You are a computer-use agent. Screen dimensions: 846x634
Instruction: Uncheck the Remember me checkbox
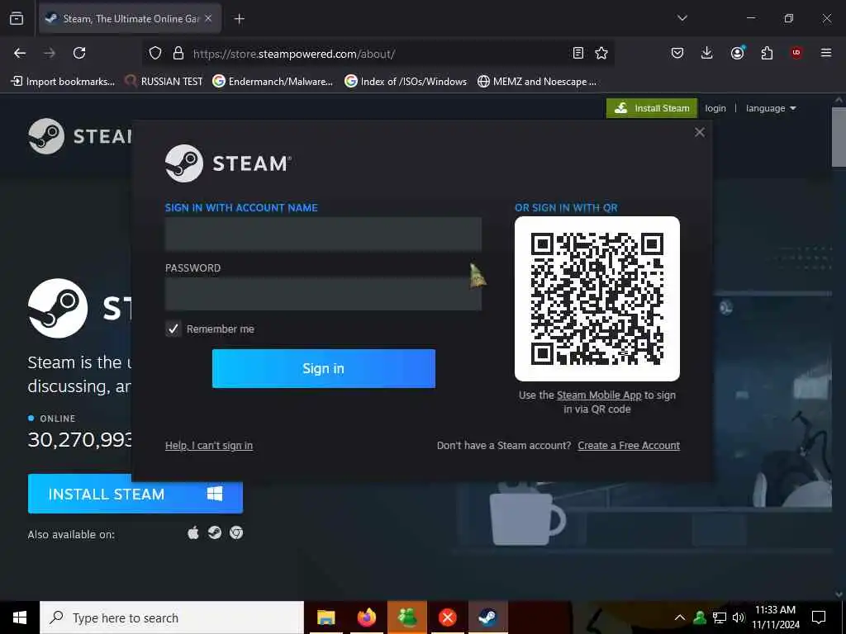(x=173, y=329)
